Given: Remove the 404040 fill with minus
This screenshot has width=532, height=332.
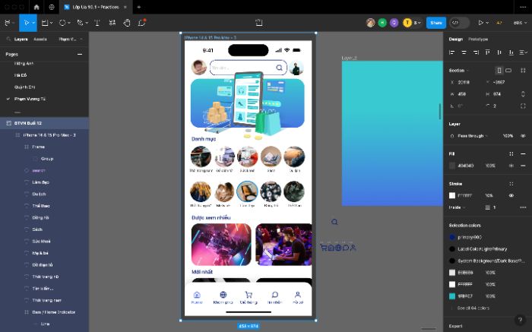Looking at the screenshot, I should [523, 166].
